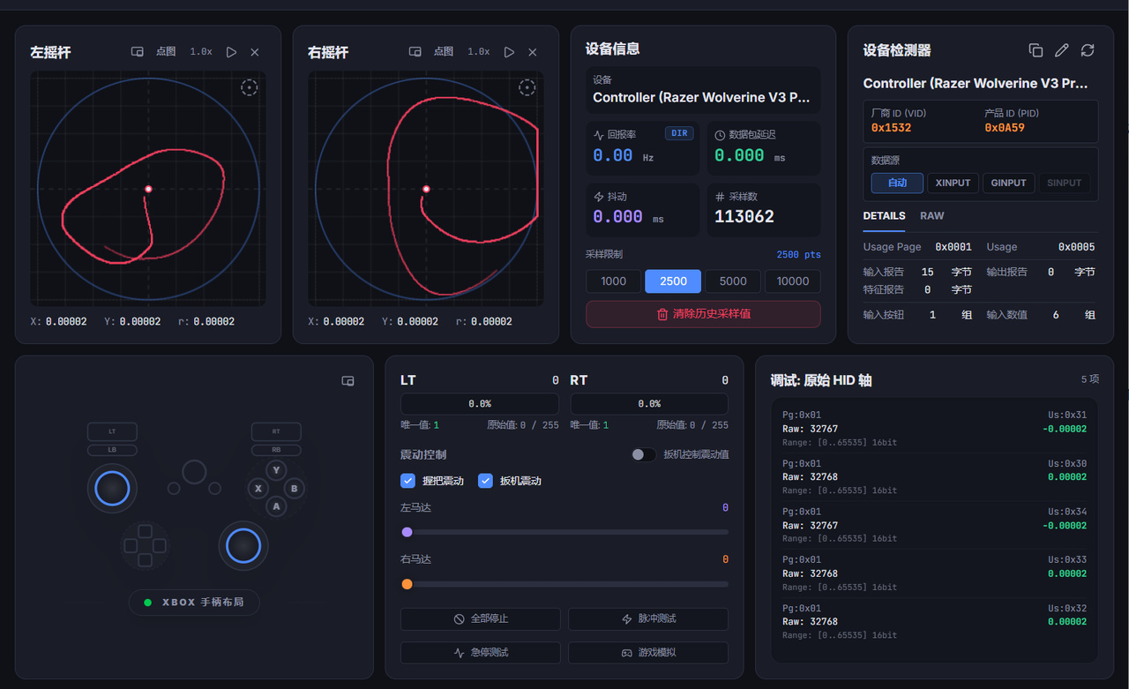The height and width of the screenshot is (689, 1129).
Task: Select the XINPUT data source
Action: [953, 183]
